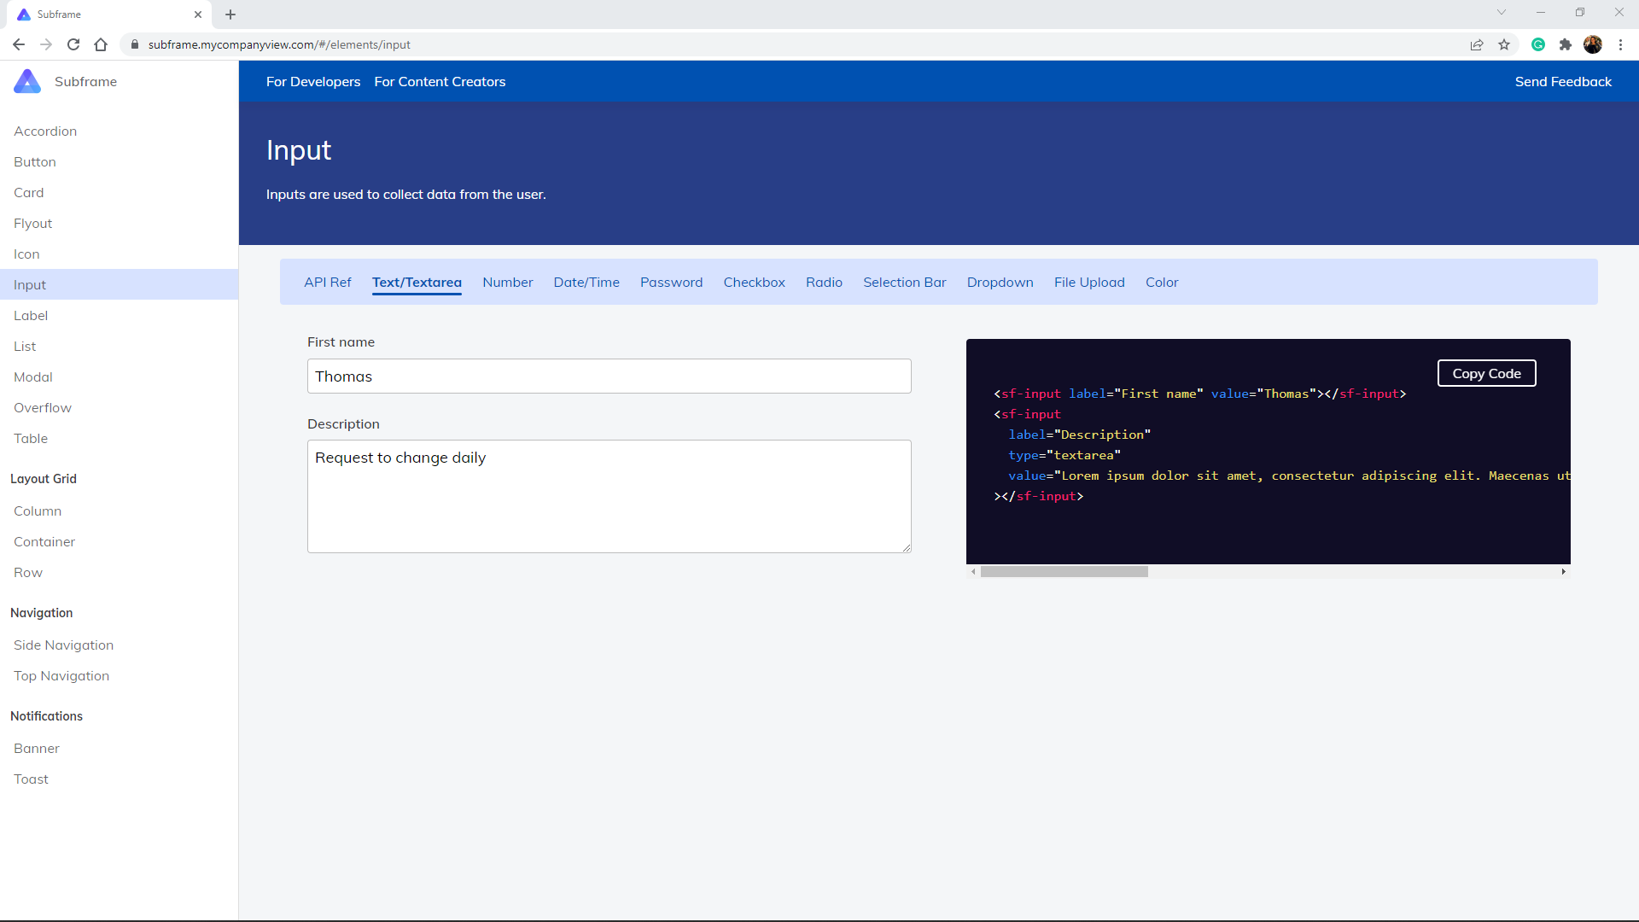
Task: Open the profile avatar icon
Action: pyautogui.click(x=1593, y=44)
